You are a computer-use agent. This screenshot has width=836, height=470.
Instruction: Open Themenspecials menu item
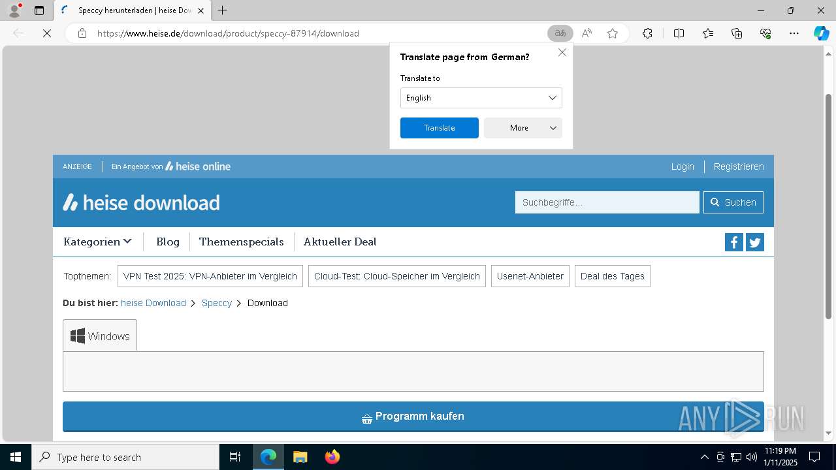(x=242, y=242)
